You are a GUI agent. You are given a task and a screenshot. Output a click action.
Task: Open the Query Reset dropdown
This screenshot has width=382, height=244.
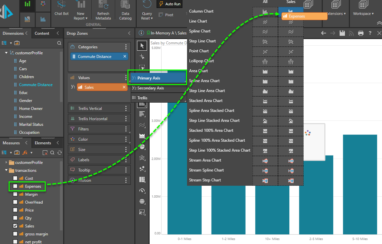tap(147, 16)
